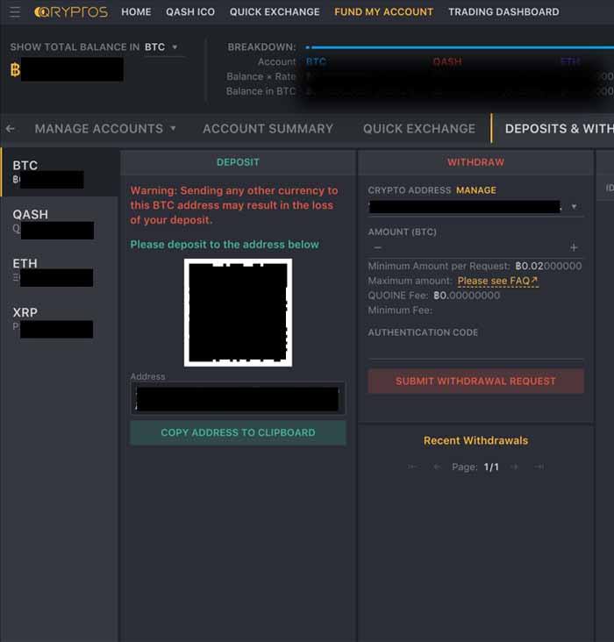
Task: Open the QASH ICO page
Action: tap(190, 12)
